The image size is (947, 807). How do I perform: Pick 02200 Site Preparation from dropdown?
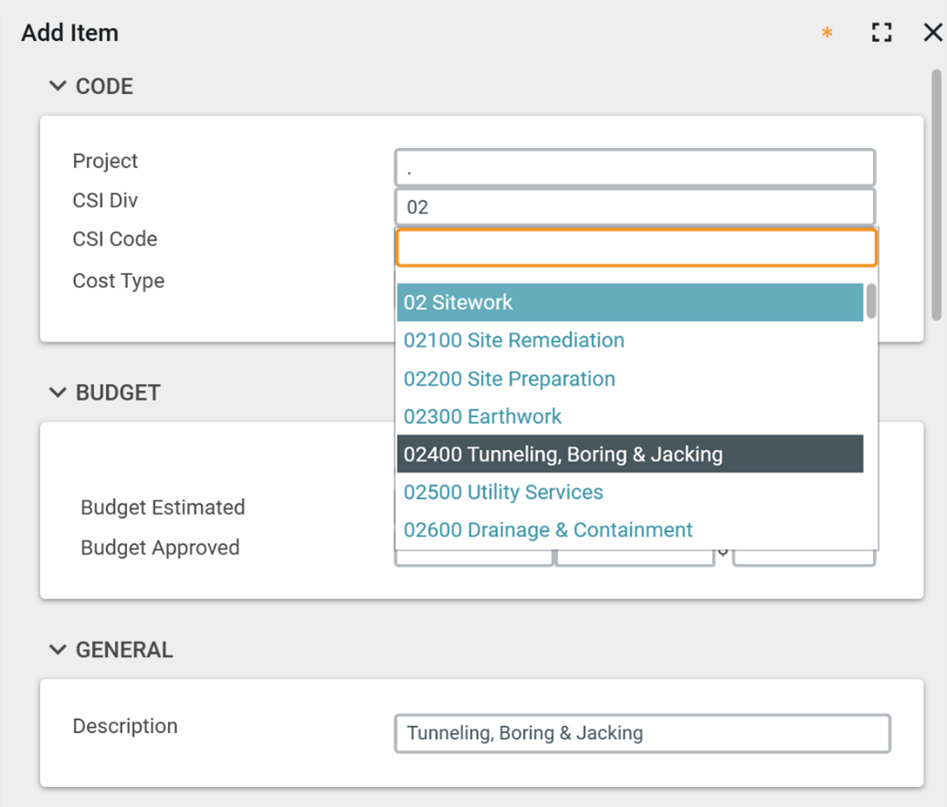[x=509, y=379]
